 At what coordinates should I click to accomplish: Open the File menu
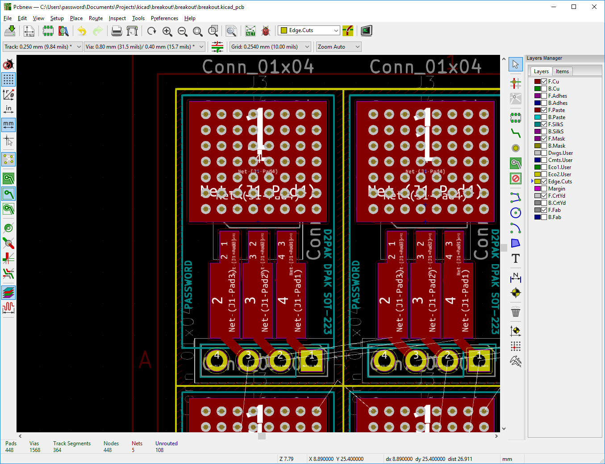tap(8, 18)
